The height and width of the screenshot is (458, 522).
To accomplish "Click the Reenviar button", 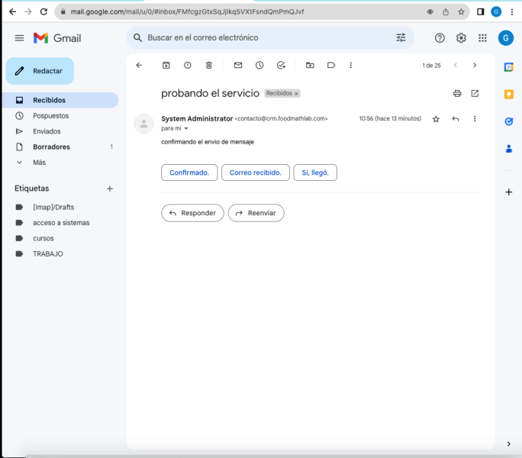I will (x=256, y=213).
